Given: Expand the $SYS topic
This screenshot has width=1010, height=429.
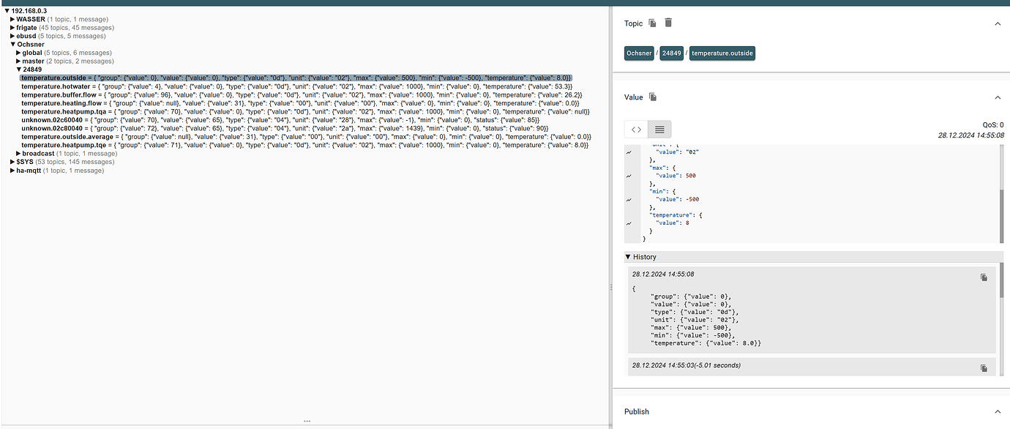Looking at the screenshot, I should (12, 162).
